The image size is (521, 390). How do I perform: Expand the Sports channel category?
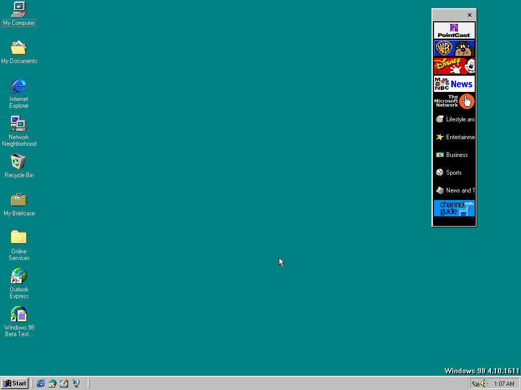[454, 173]
